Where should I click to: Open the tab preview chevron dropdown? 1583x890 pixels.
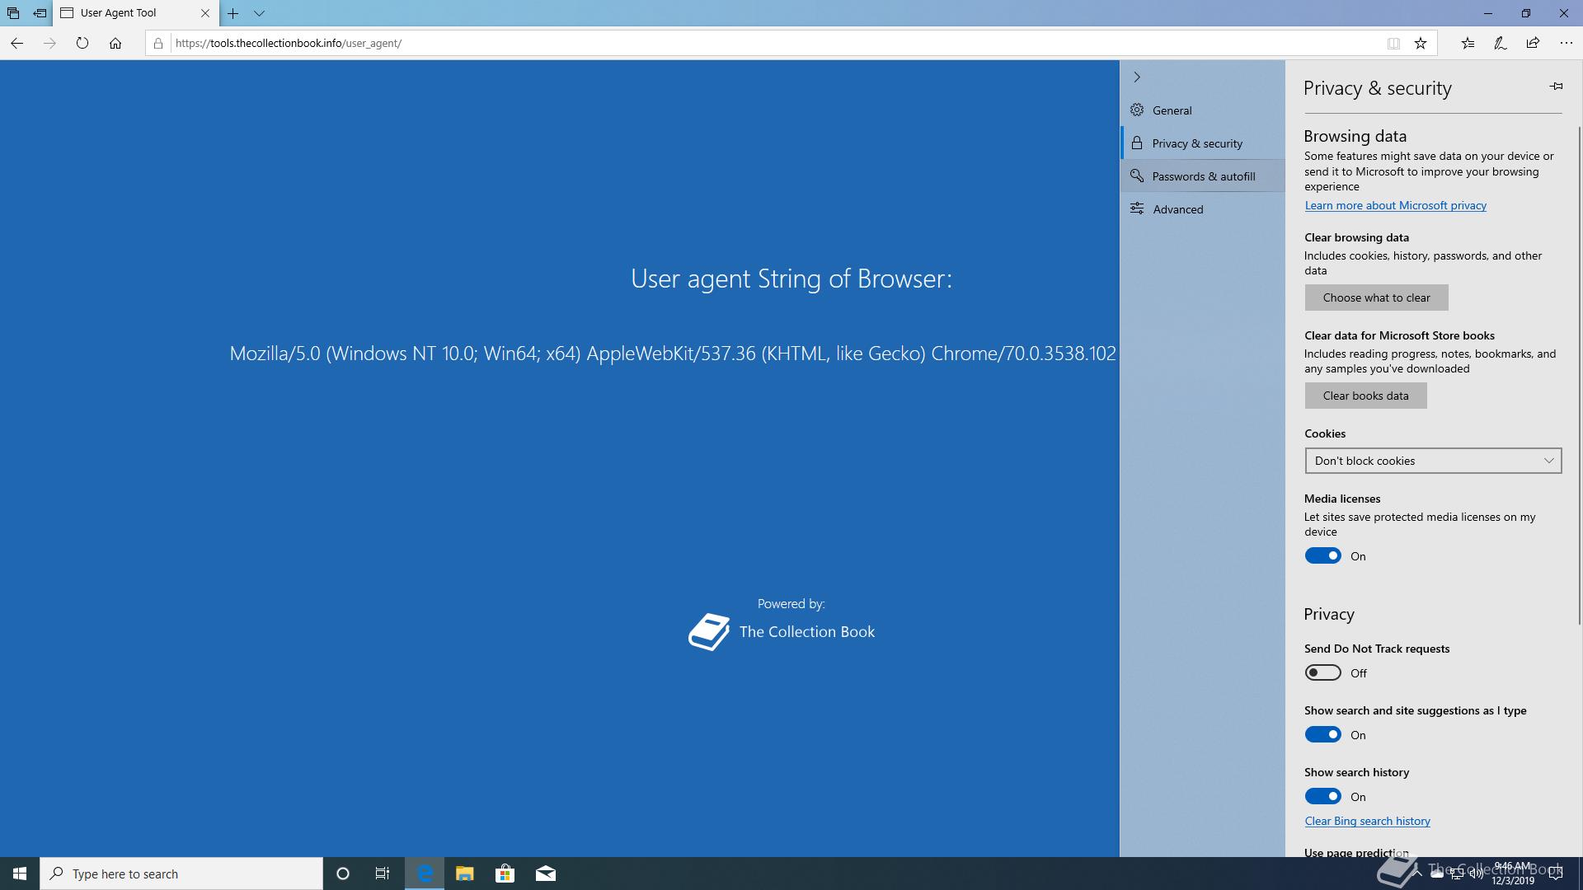259,13
